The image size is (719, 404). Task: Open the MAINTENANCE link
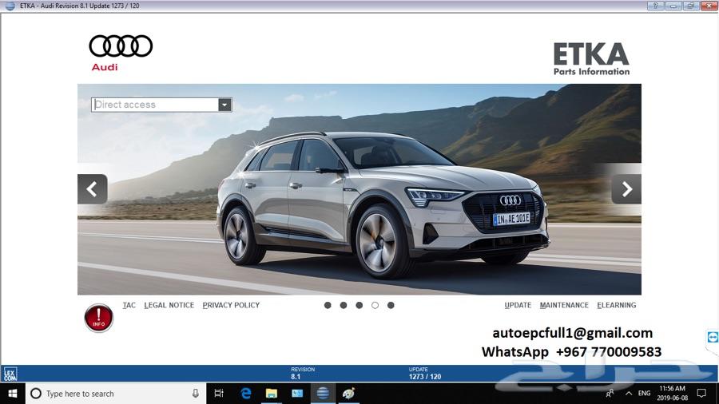tap(564, 305)
